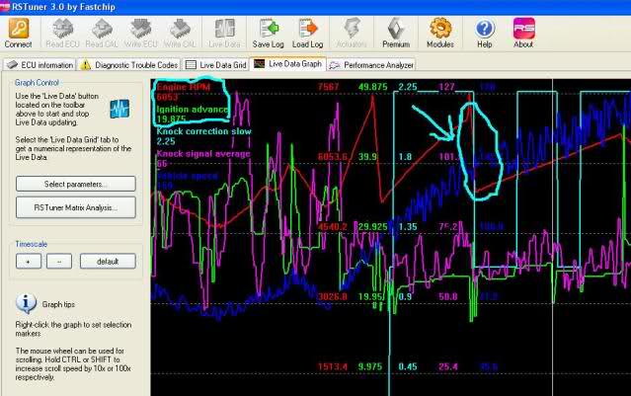Increase timescale with the plus button
The image size is (631, 396).
pos(29,261)
